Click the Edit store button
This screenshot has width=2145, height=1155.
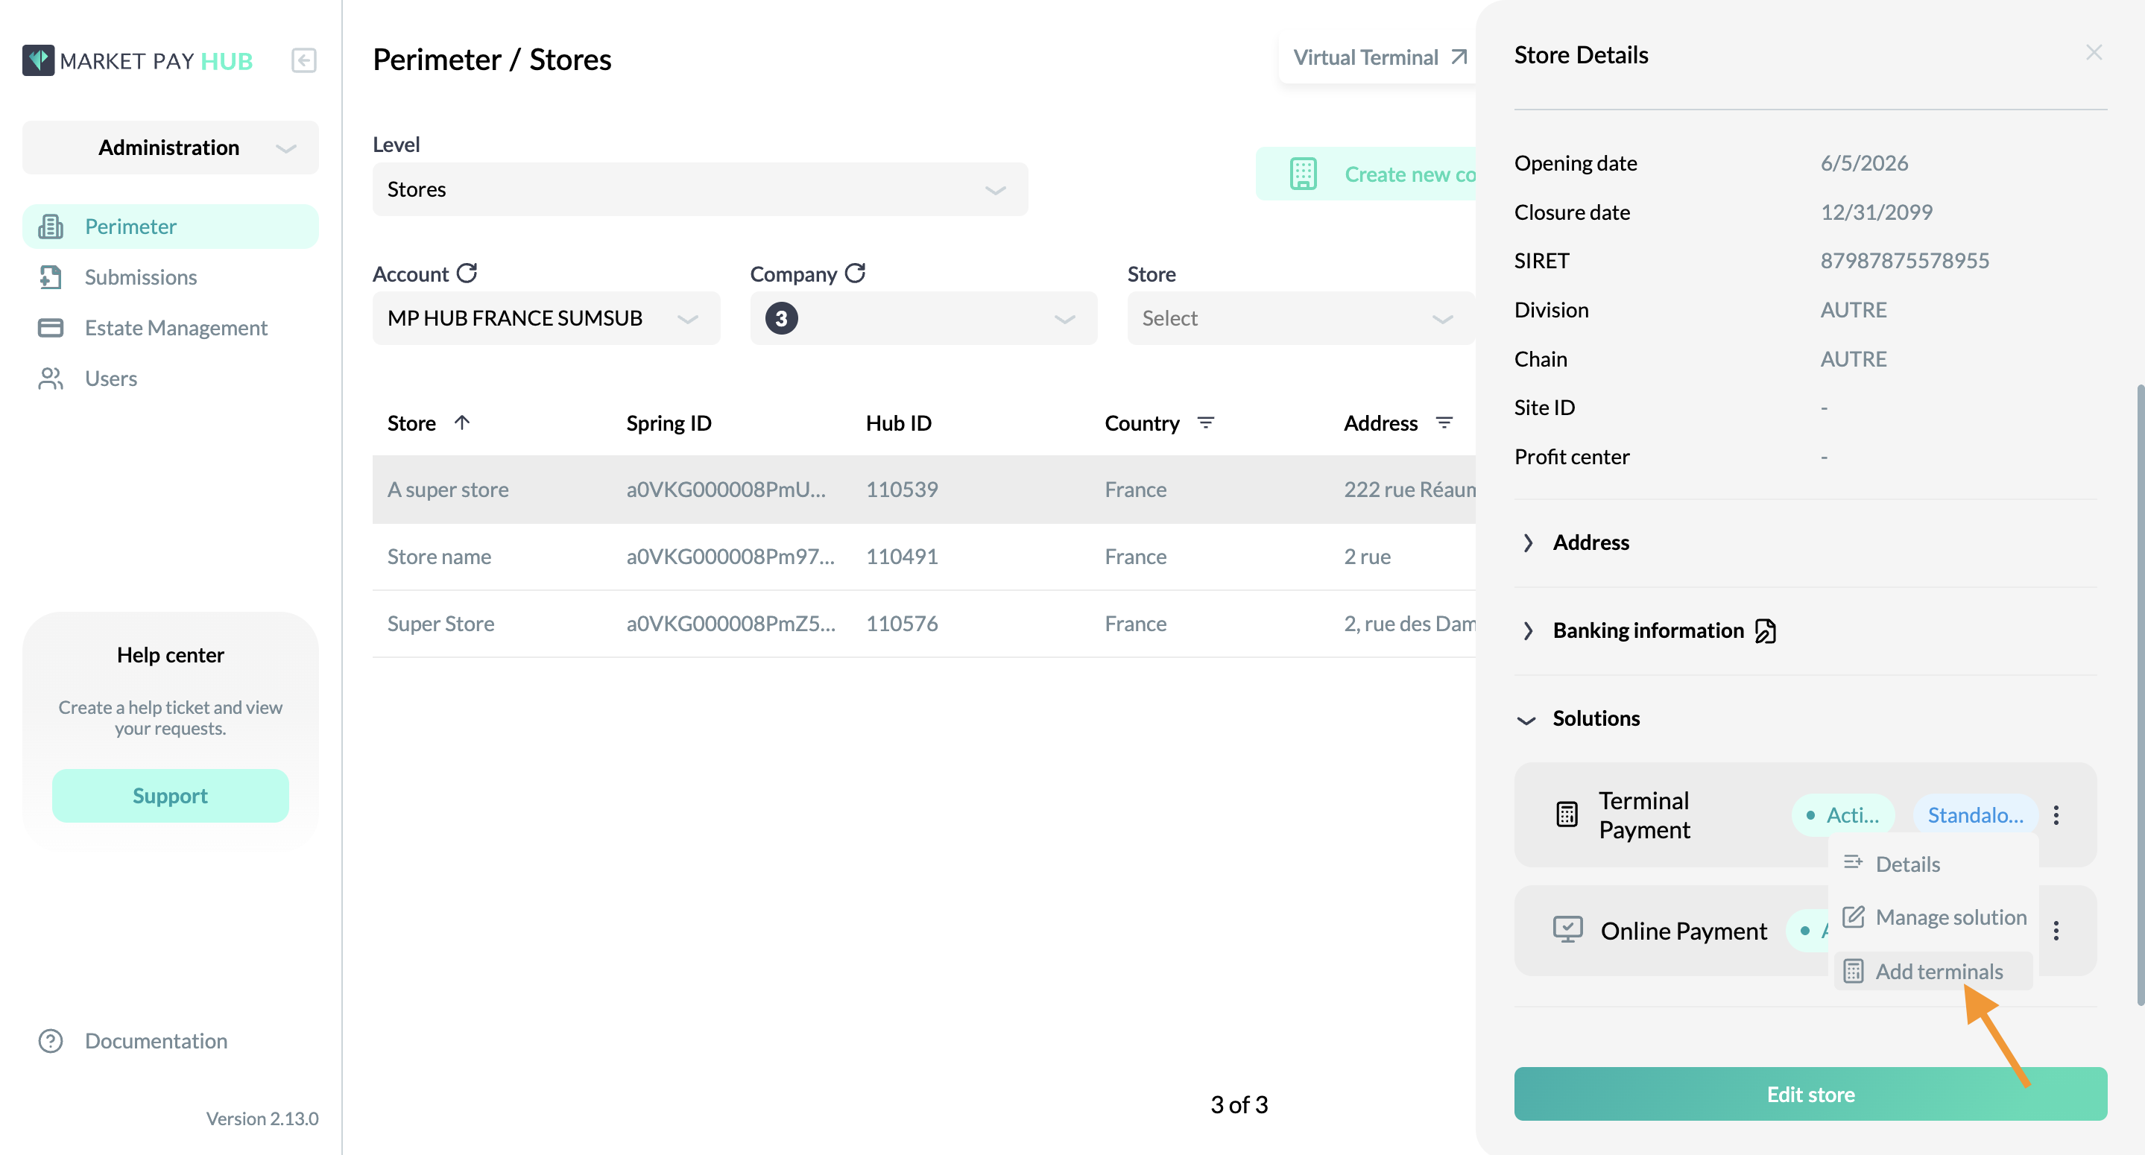click(x=1810, y=1094)
